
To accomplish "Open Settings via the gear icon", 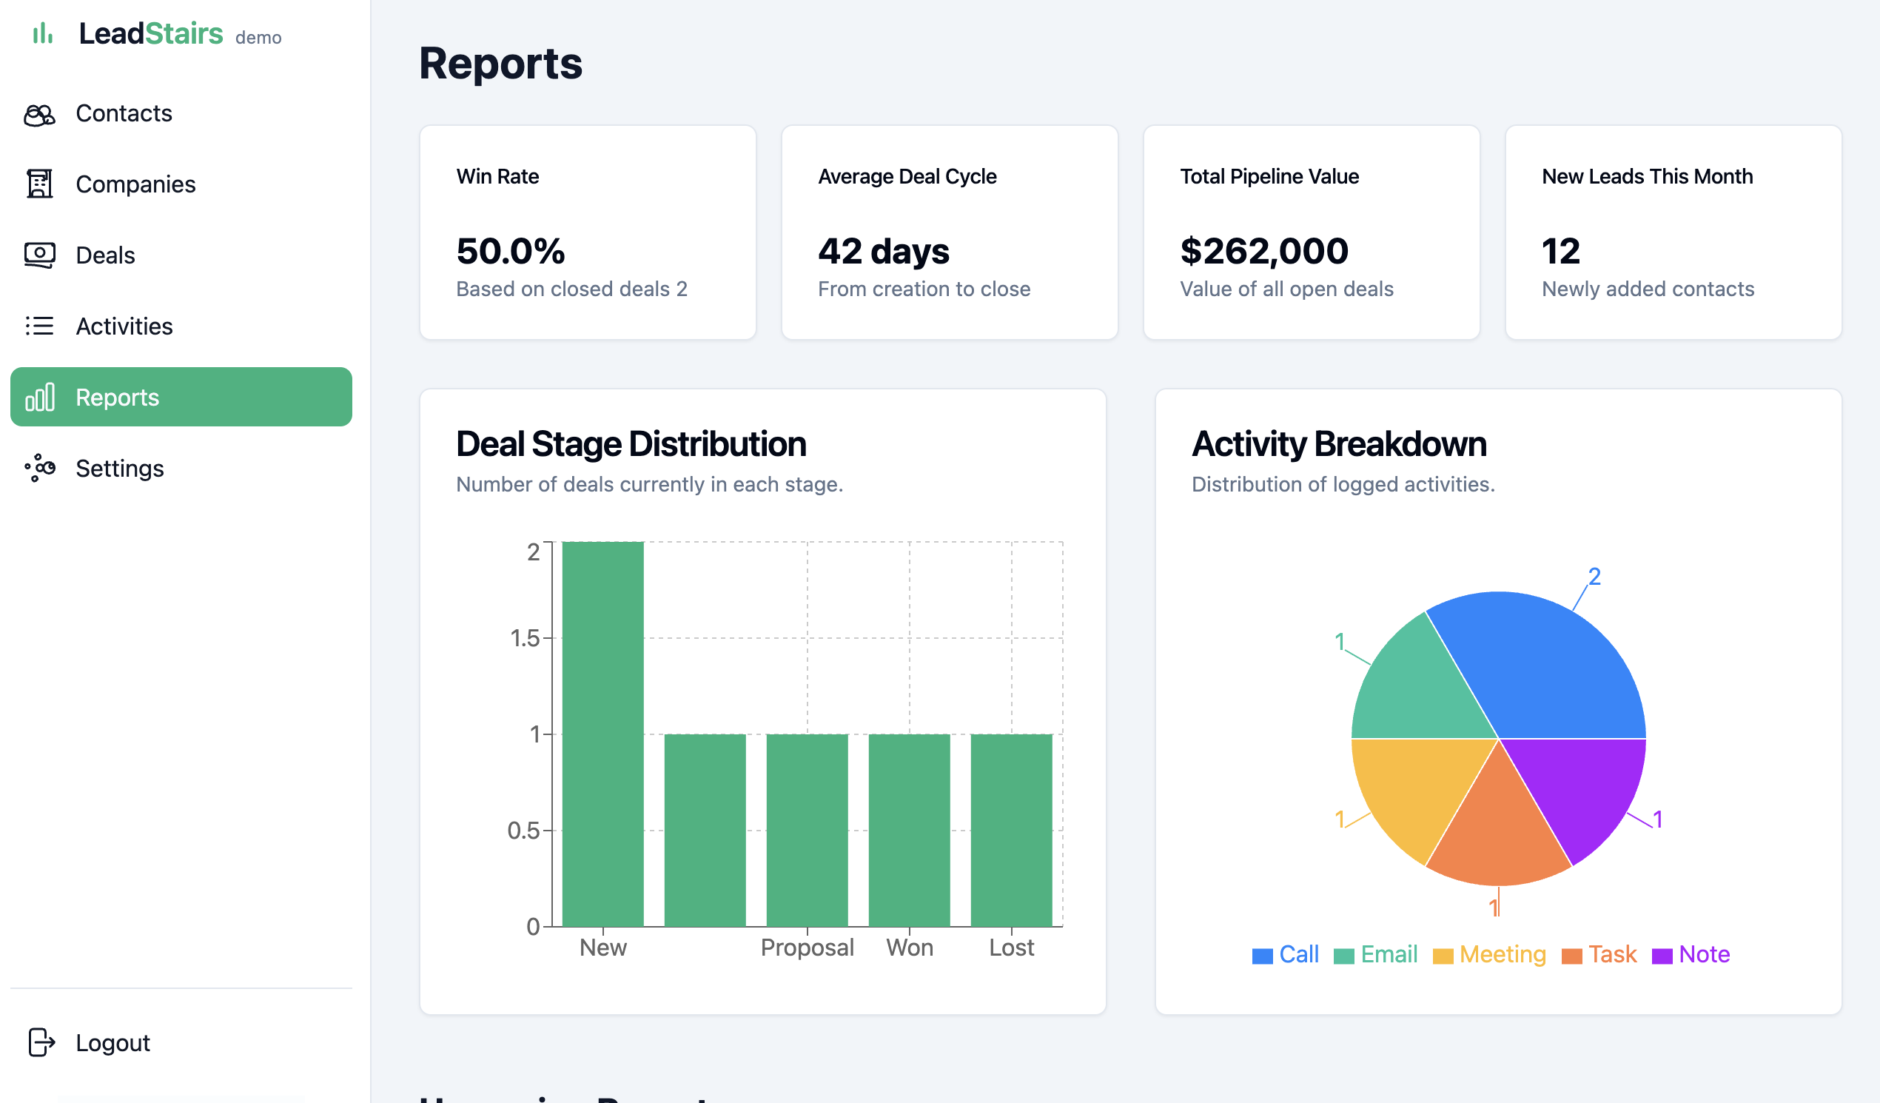I will [40, 468].
